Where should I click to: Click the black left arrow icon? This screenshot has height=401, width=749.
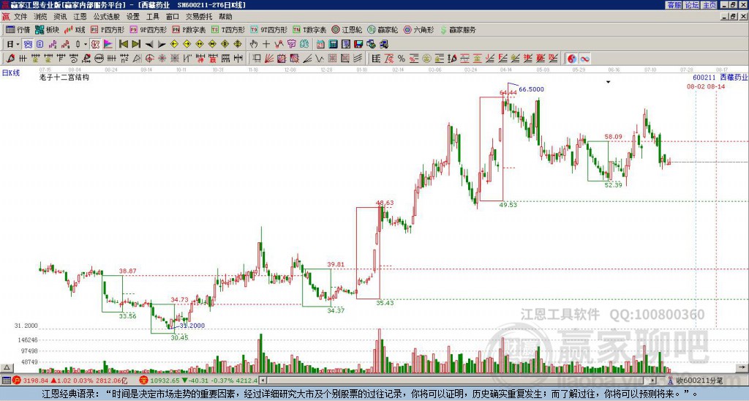coord(149,45)
